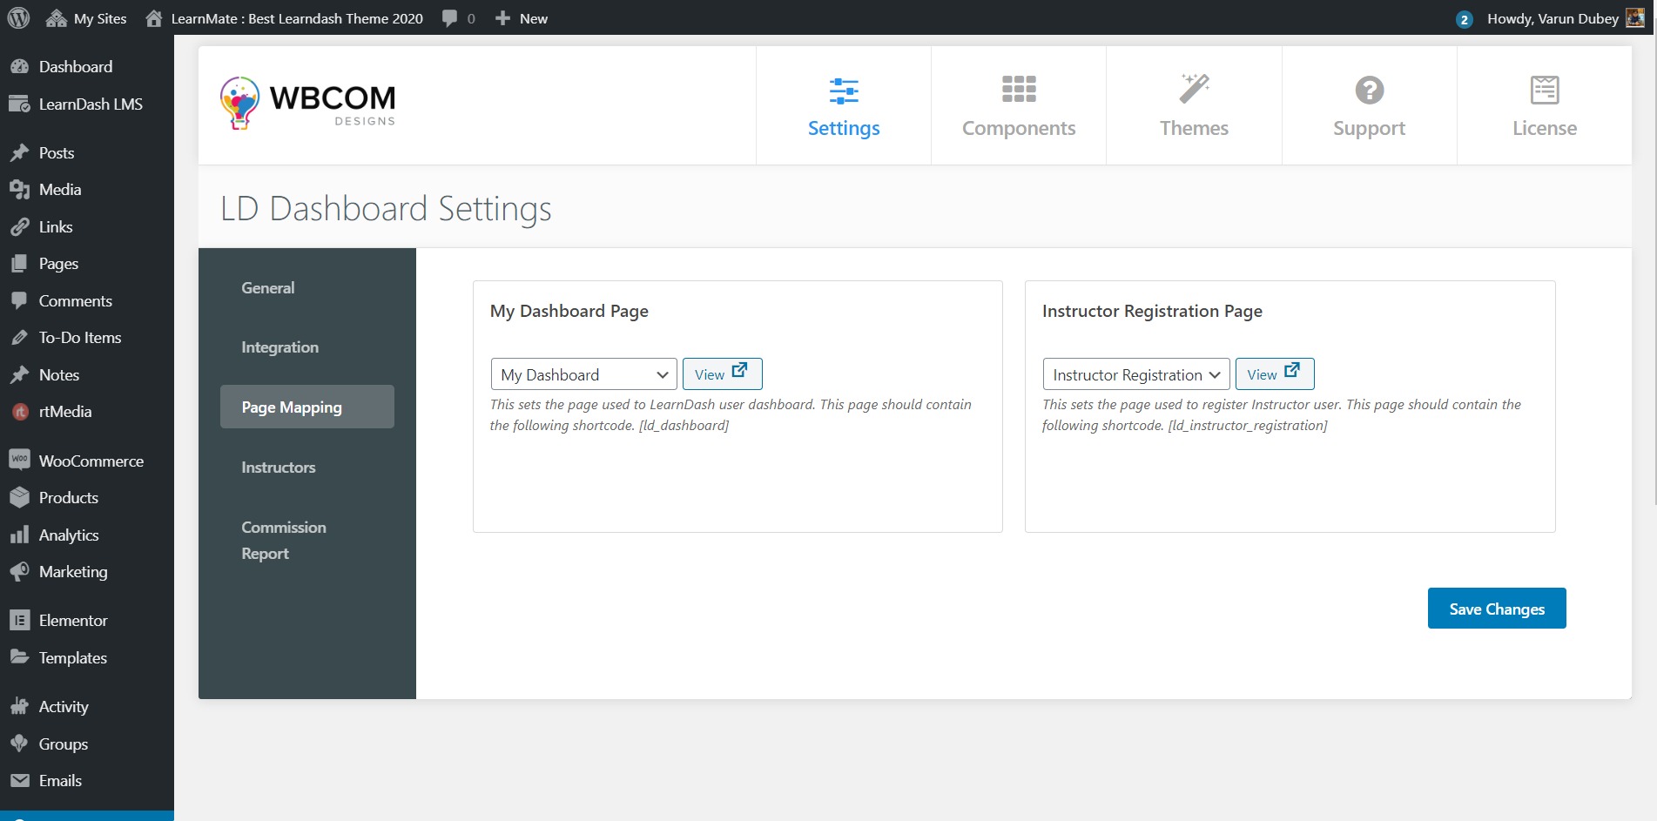Open comments bubble icon in admin bar
The height and width of the screenshot is (821, 1657).
[449, 18]
